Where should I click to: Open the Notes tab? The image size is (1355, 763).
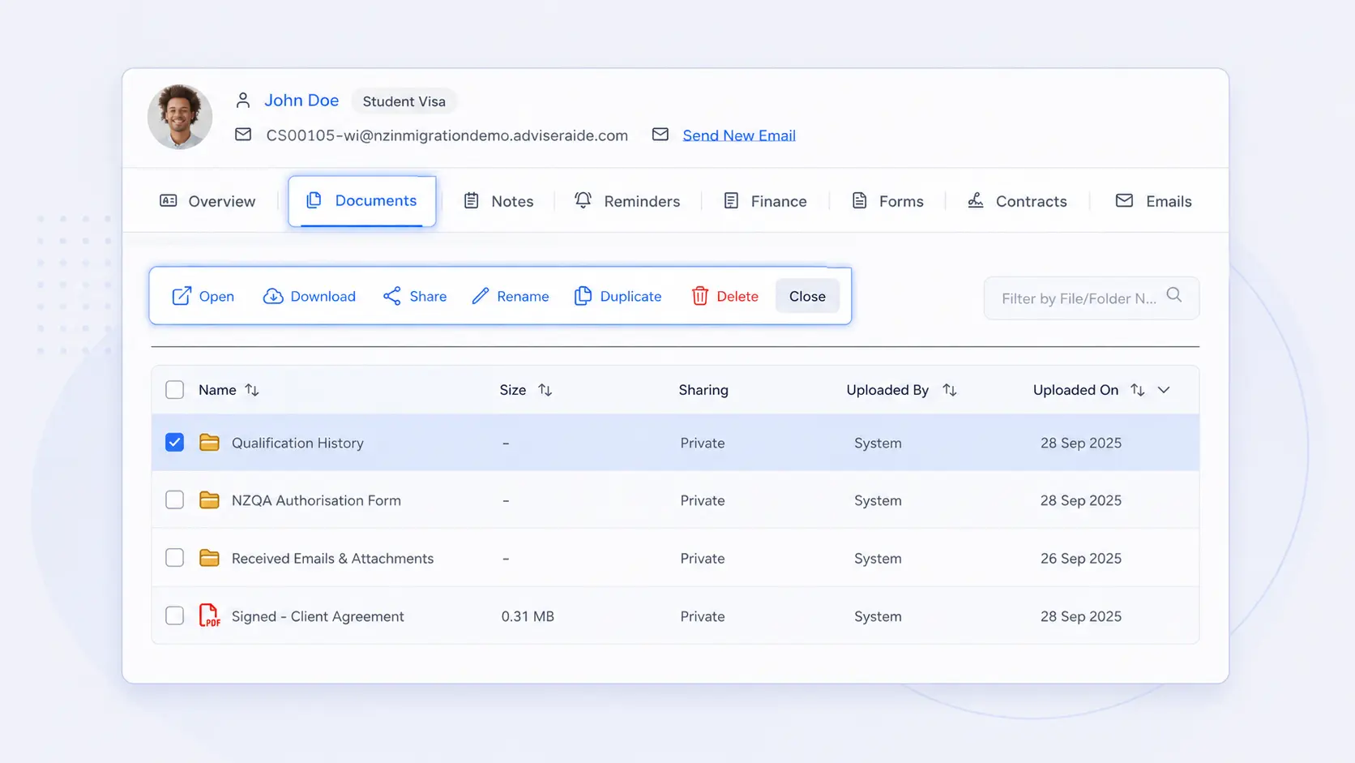coord(498,201)
